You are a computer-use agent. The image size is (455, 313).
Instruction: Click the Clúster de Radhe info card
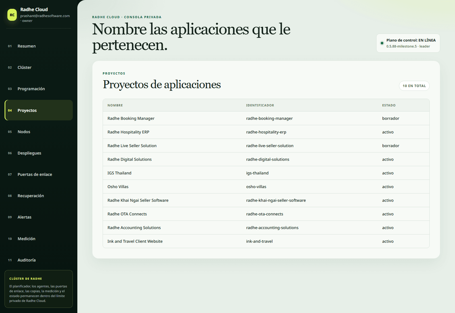click(x=39, y=289)
